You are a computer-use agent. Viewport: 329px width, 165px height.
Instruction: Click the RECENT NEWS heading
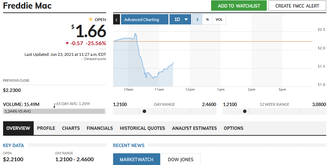click(129, 145)
